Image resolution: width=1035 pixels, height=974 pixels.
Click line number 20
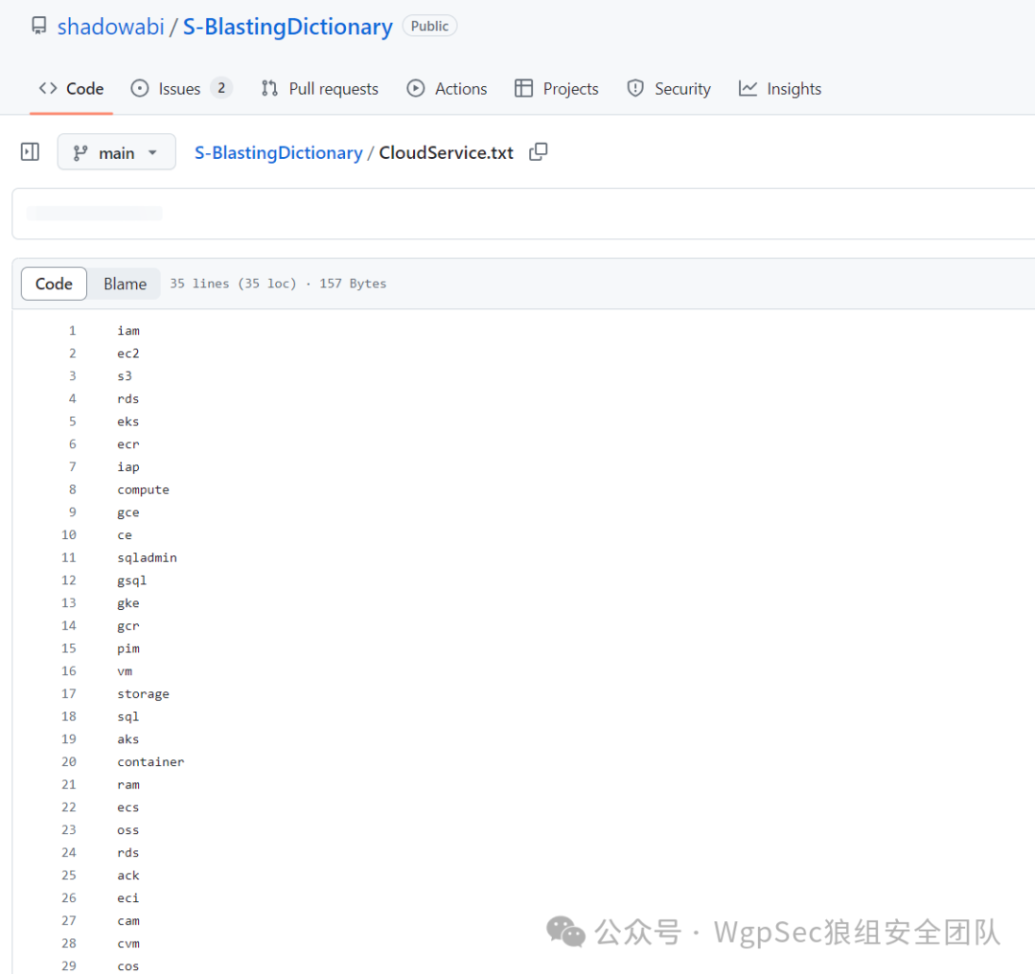[x=69, y=761]
